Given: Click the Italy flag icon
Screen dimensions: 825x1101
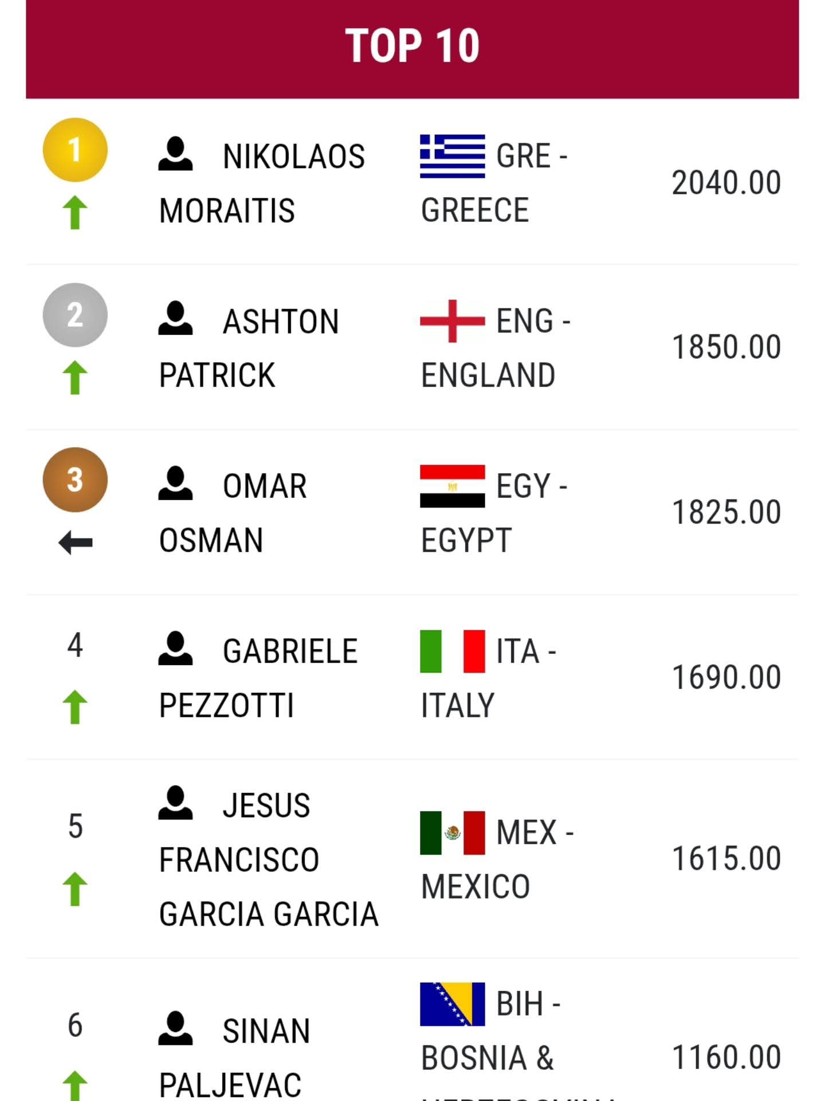Looking at the screenshot, I should click(452, 651).
